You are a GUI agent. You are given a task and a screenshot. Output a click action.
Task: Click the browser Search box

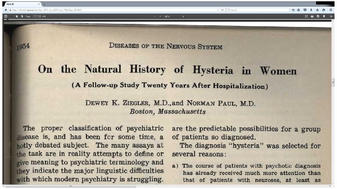tap(258, 10)
